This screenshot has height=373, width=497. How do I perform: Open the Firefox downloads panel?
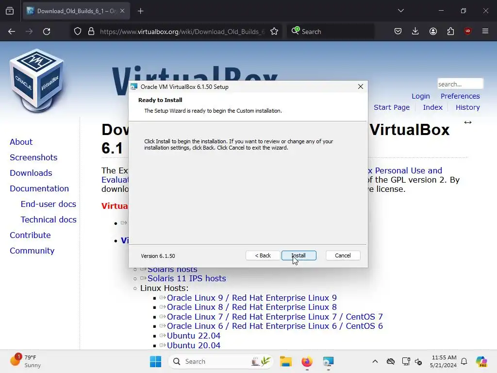pos(415,31)
